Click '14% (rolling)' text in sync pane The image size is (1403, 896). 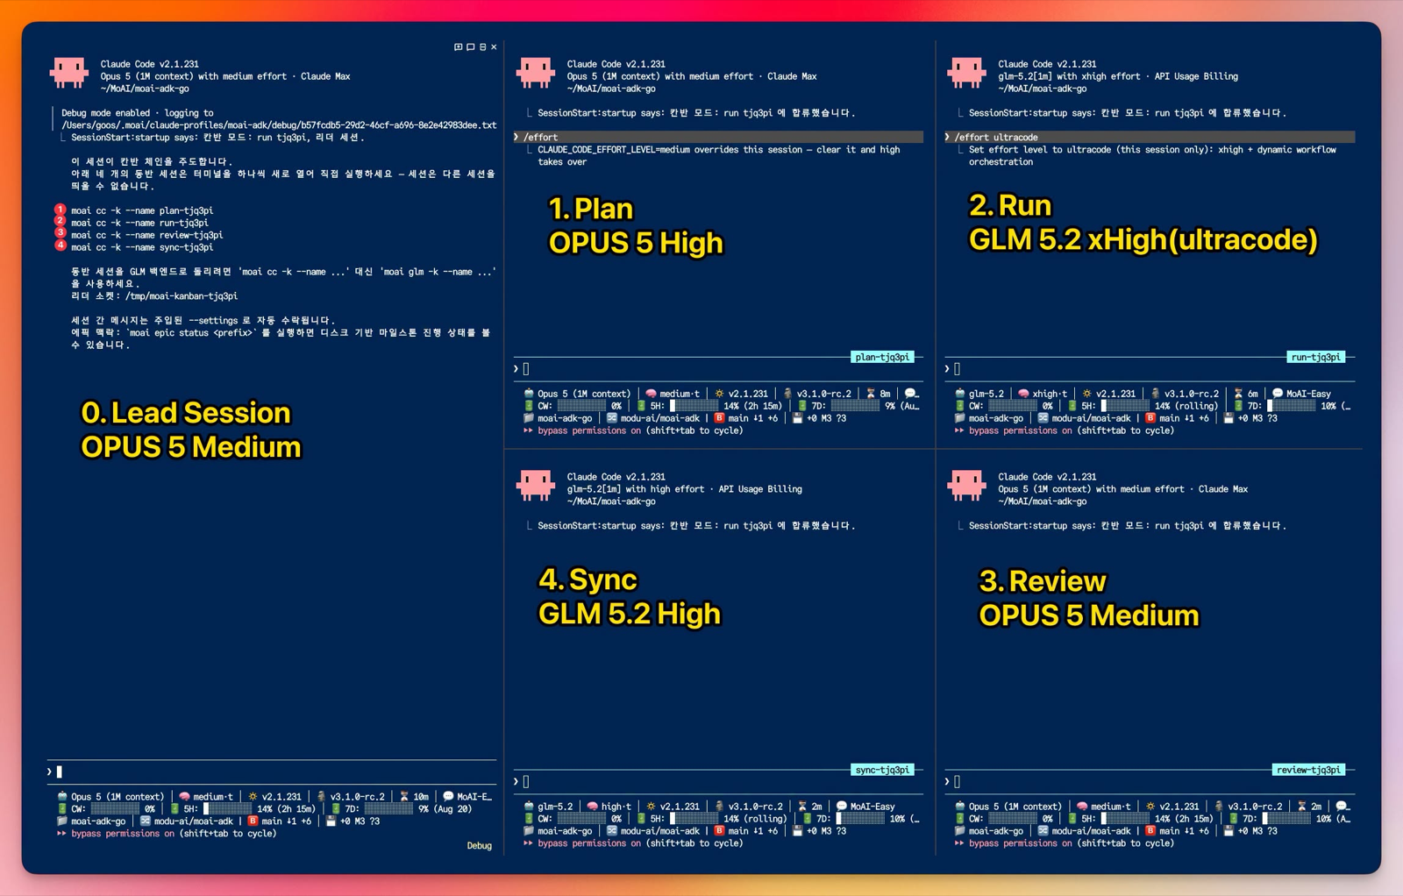[x=756, y=819]
